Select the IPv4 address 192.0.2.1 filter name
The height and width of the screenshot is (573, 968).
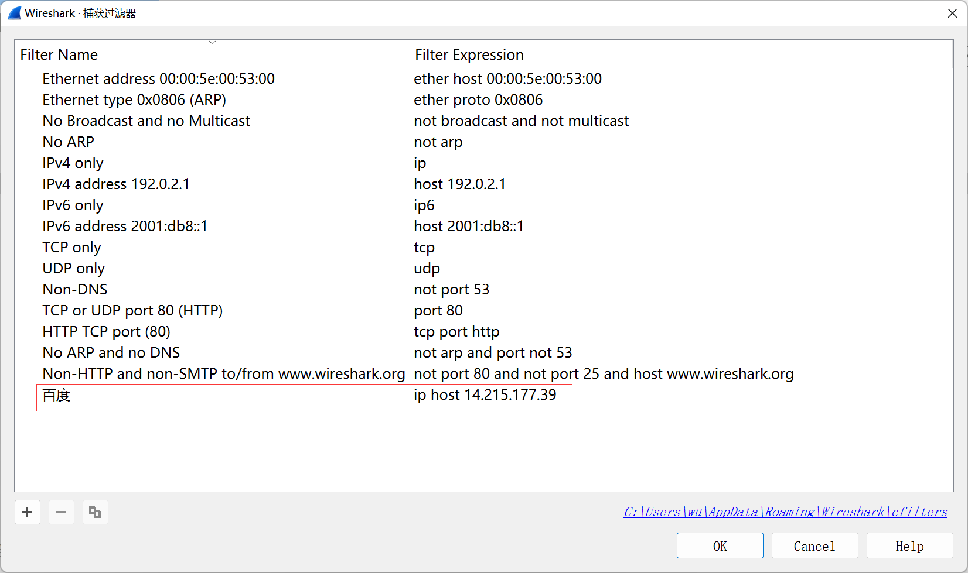[x=116, y=184]
